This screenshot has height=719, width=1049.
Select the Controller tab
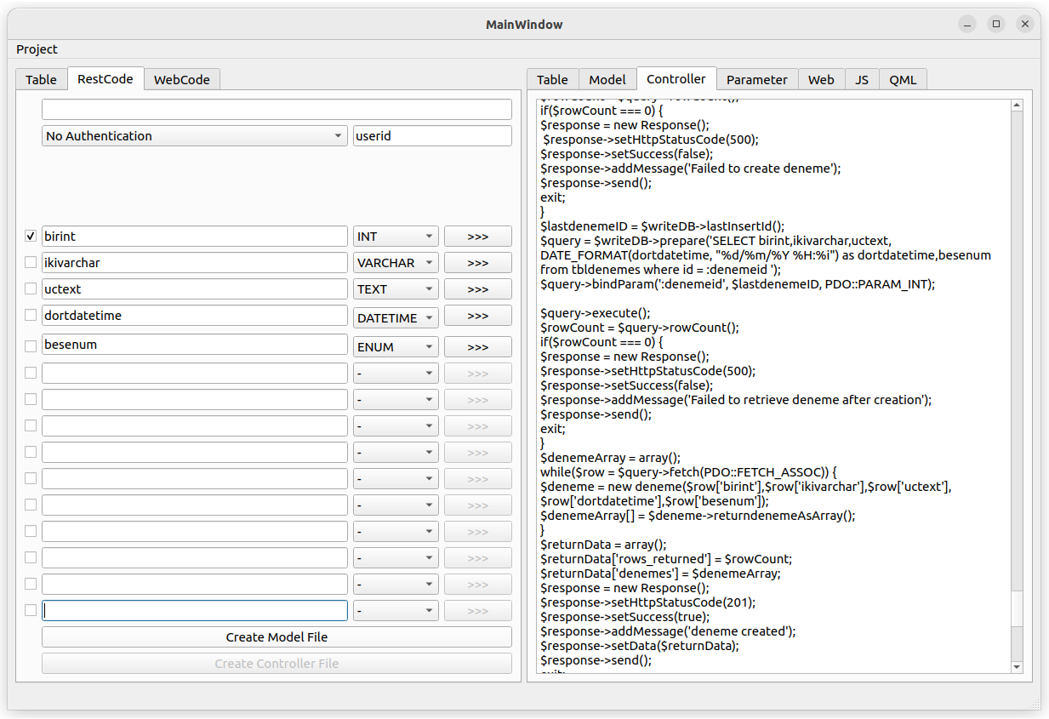676,78
